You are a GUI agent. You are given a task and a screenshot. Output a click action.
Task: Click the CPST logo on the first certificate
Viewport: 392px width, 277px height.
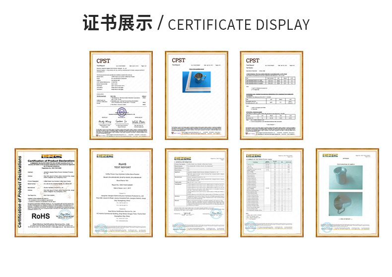pos(103,61)
